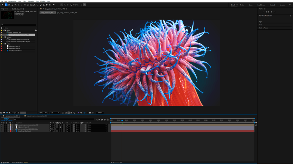This screenshot has width=293, height=164.
Task: Collapse the comps folder in Project panel
Action: pyautogui.click(x=3, y=30)
